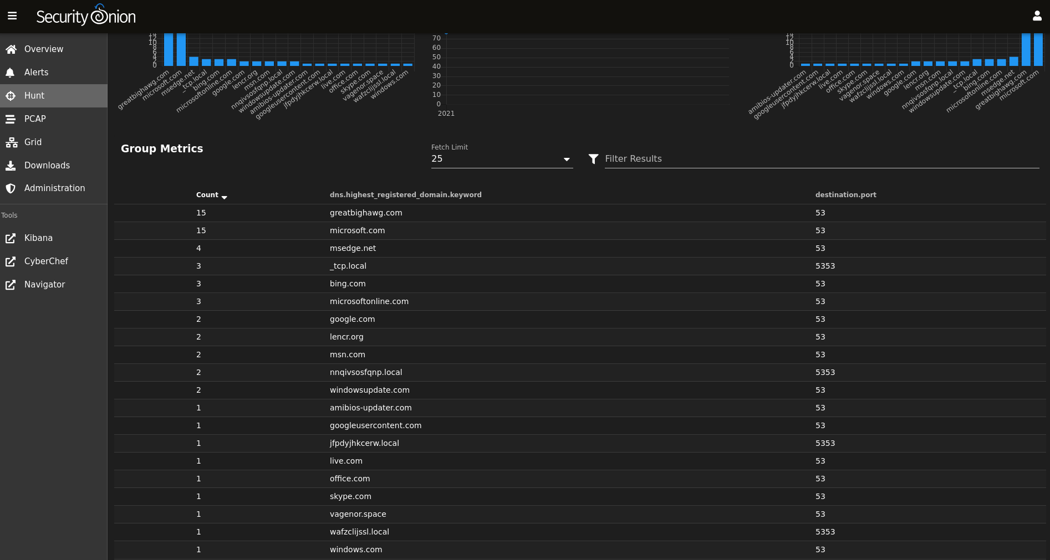Toggle the hamburger navigation menu
Screen dimensions: 1050x560
(x=12, y=16)
